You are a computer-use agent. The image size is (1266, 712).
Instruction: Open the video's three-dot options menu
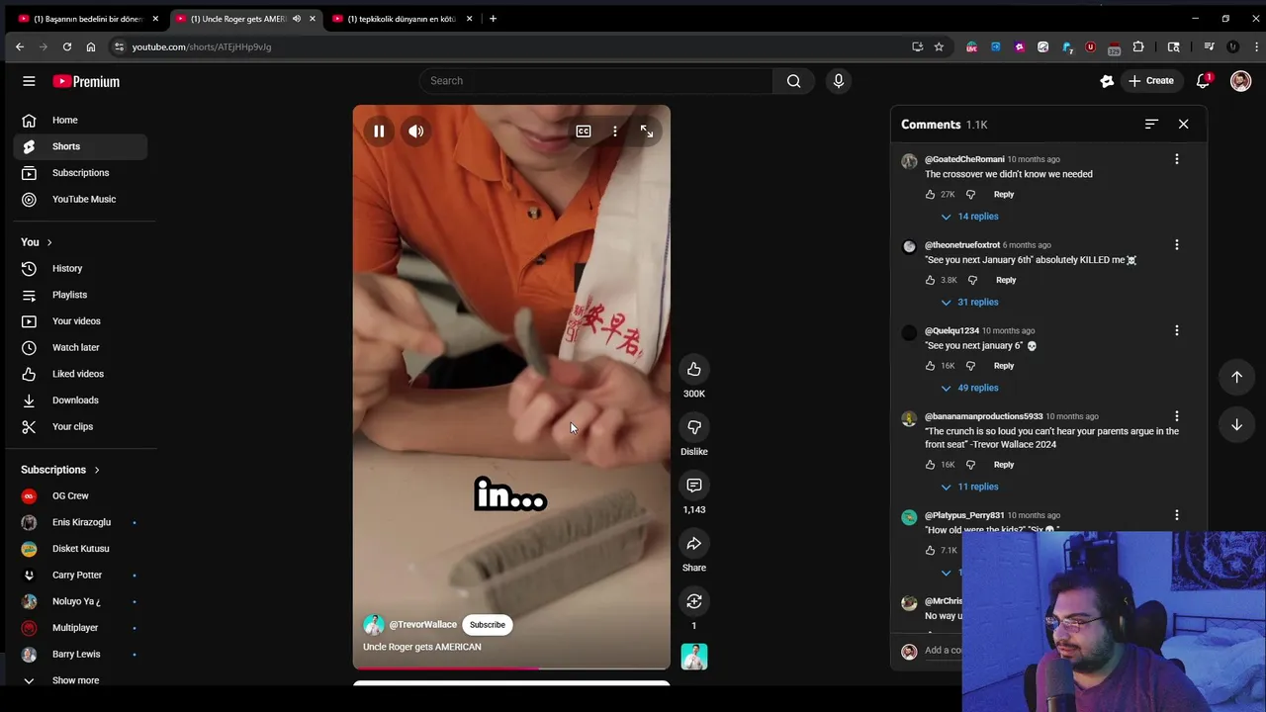tap(615, 132)
